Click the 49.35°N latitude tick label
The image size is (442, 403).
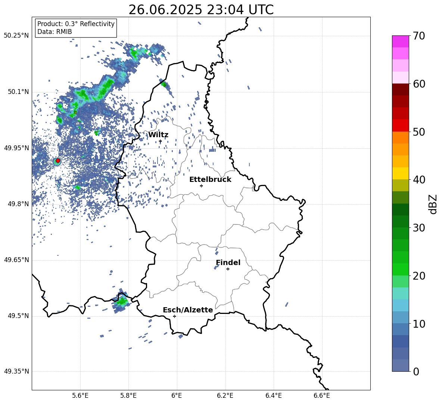tap(16, 371)
